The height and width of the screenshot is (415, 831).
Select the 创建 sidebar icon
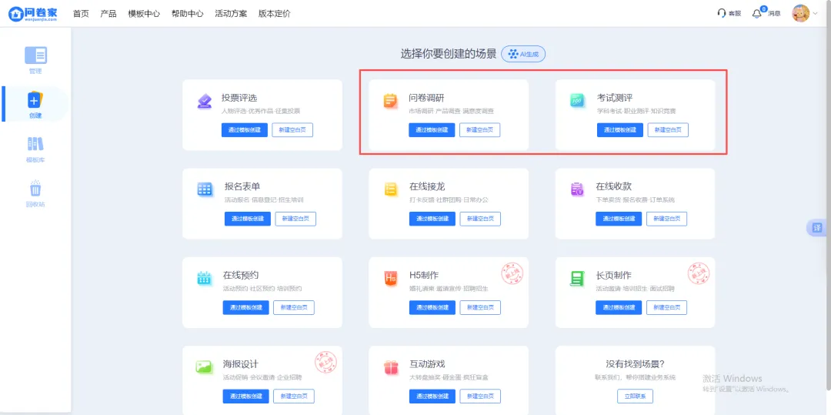coord(35,99)
